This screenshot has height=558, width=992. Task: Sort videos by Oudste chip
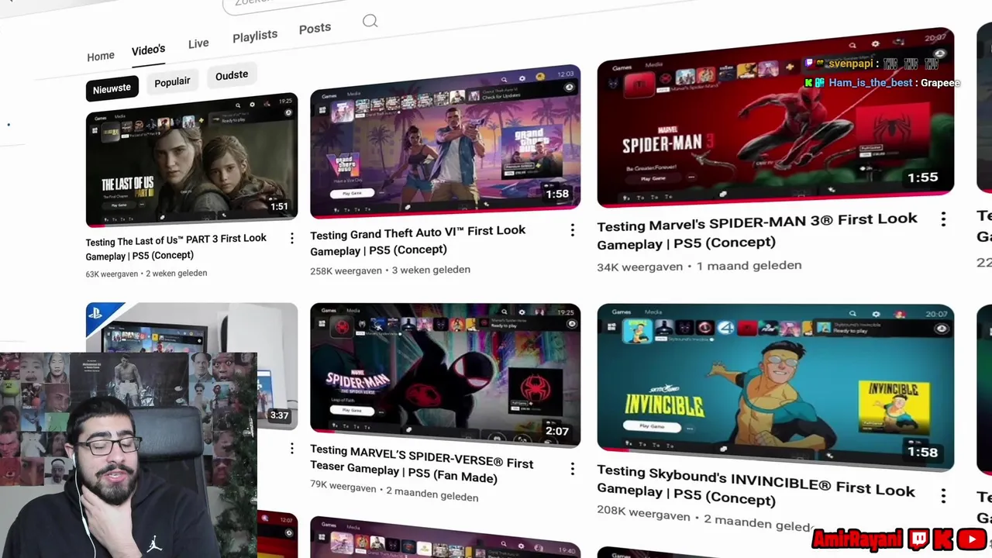(232, 75)
